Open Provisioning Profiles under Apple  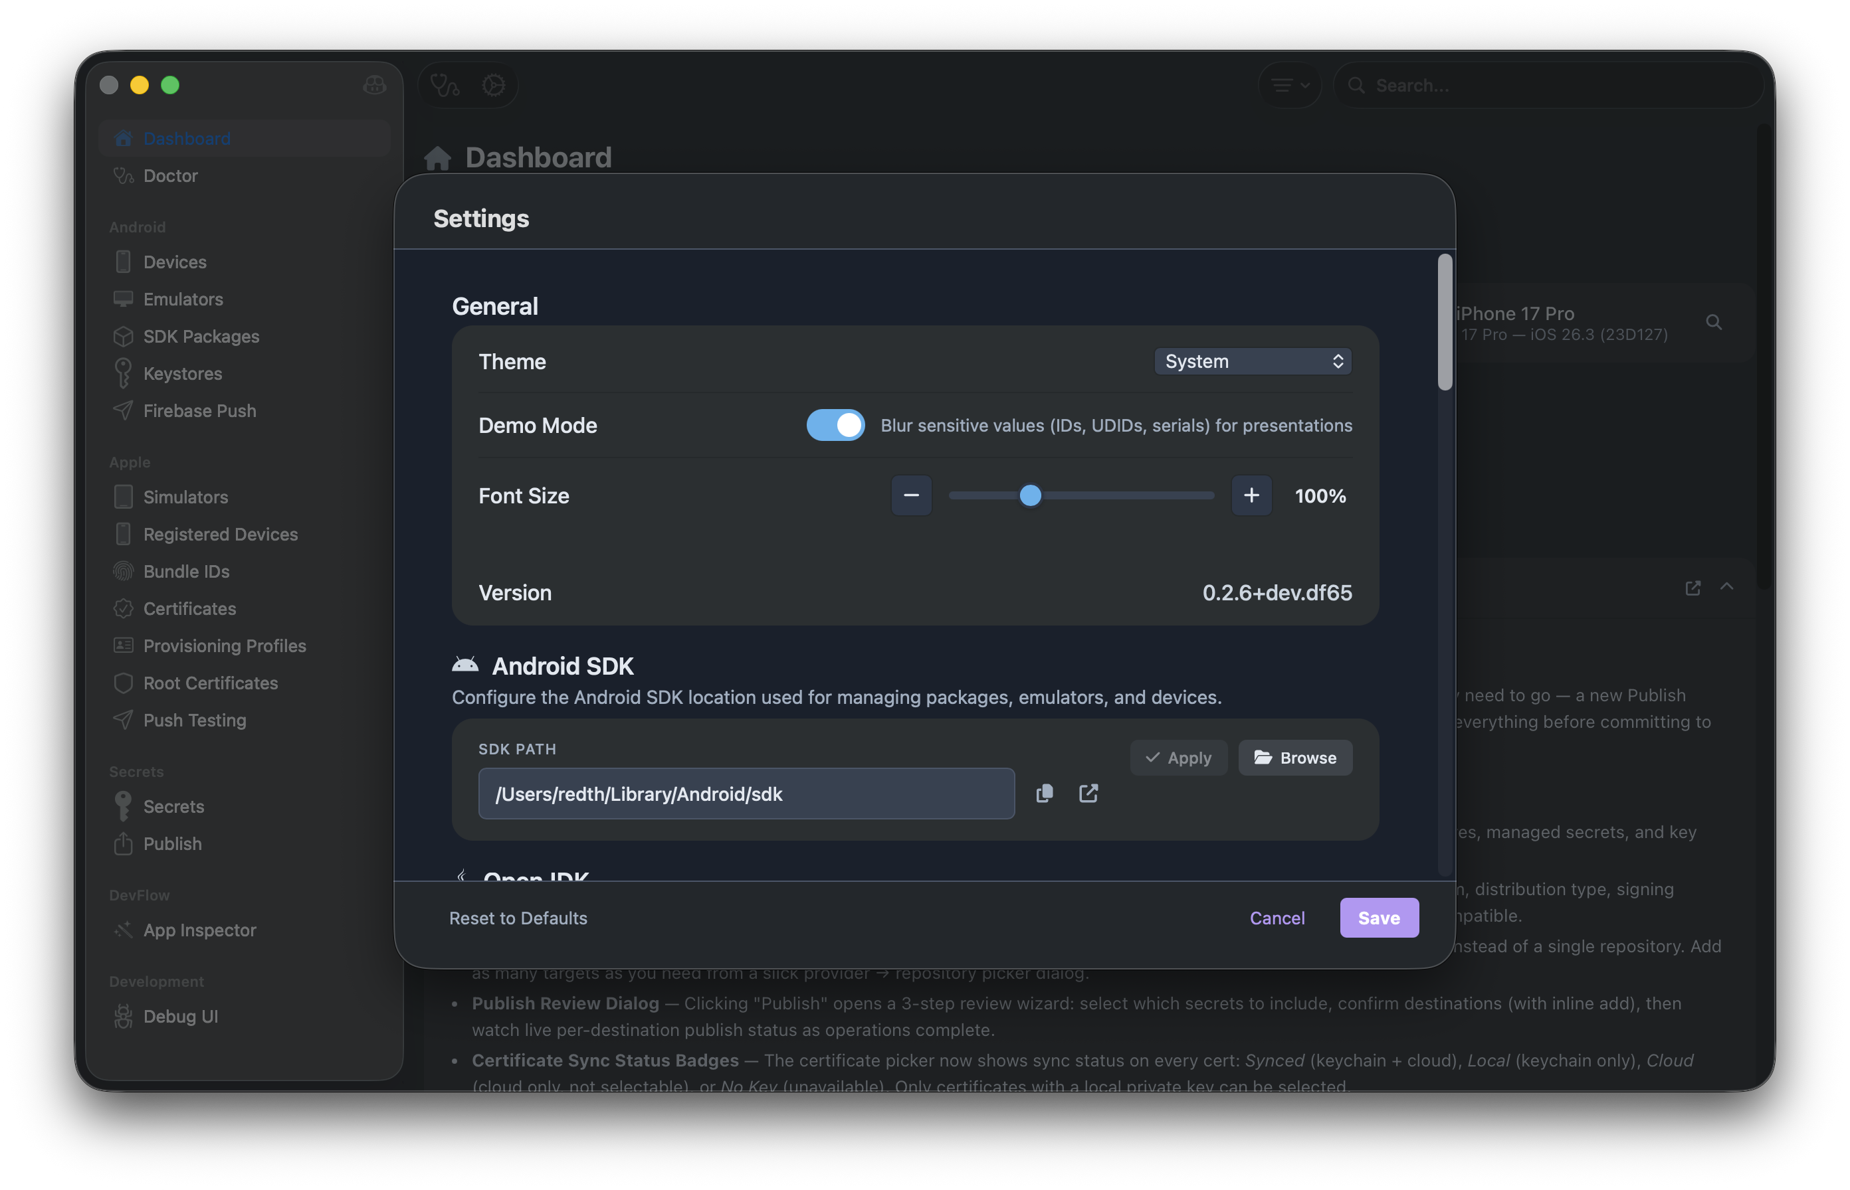(x=224, y=645)
